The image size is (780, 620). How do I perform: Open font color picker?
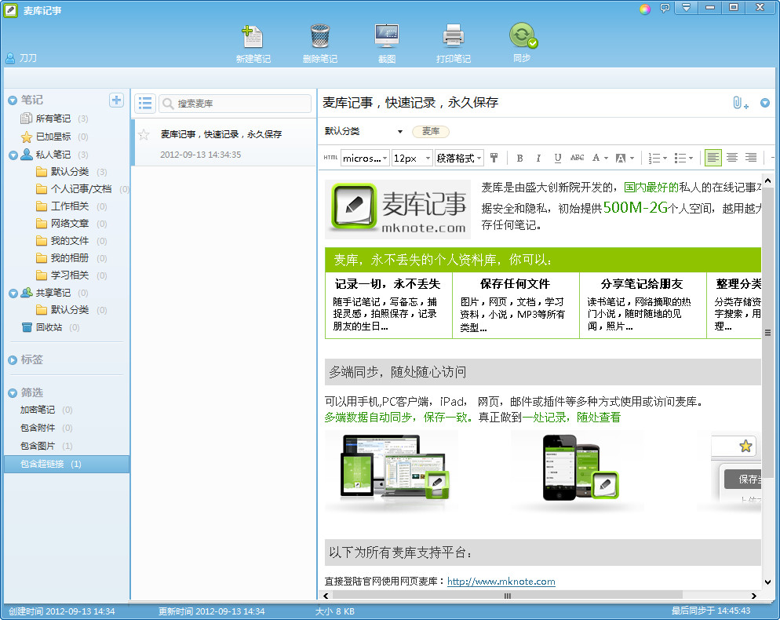(600, 159)
